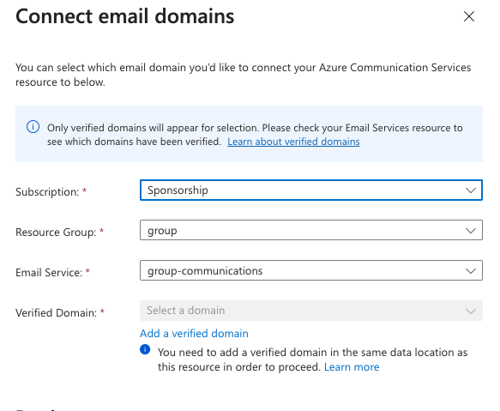Screen dimensions: 500x411
Task: Open Learn about verified domains link
Action: (293, 142)
